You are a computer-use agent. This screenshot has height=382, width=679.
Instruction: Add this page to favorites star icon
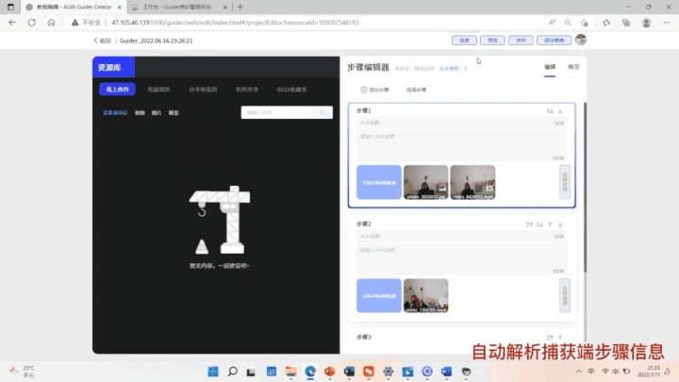(x=584, y=23)
